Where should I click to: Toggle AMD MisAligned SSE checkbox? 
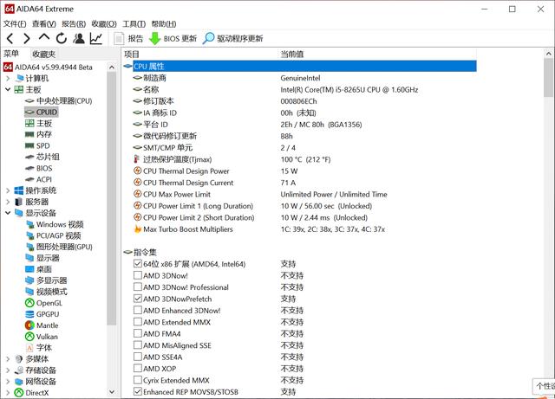tap(138, 345)
